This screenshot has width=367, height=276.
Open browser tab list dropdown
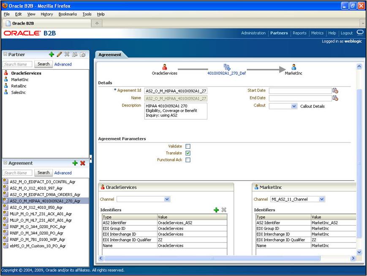click(363, 23)
